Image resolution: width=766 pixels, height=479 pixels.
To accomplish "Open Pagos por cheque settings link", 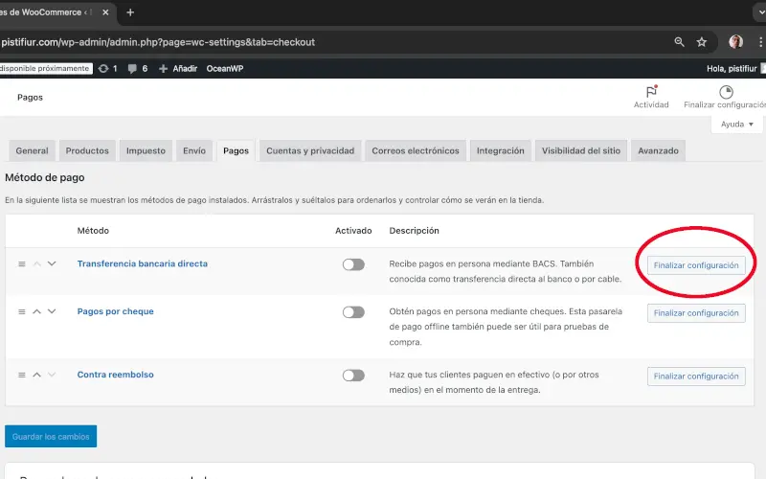I will click(115, 311).
